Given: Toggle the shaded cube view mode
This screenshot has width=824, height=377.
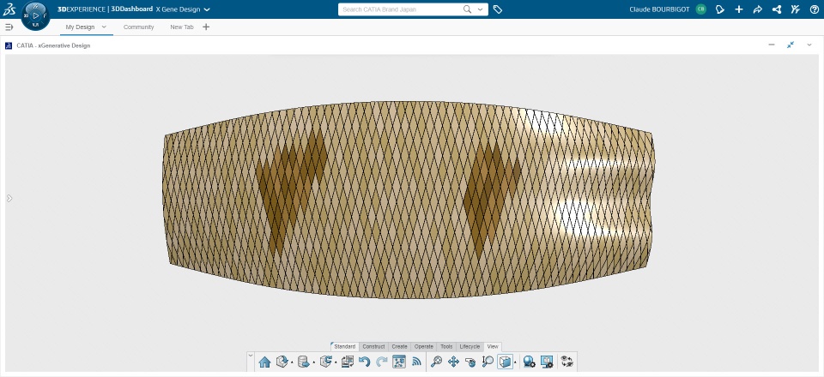Looking at the screenshot, I should tap(505, 362).
